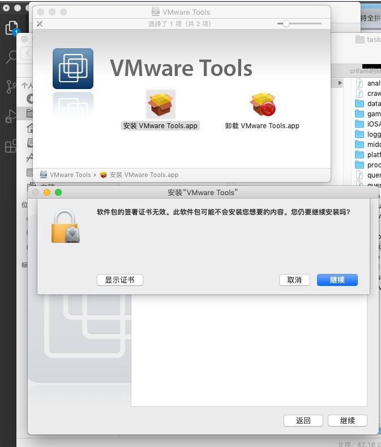Image resolution: width=381 pixels, height=447 pixels.
Task: Click the large VMware Tools logo icon
Action: [x=73, y=69]
